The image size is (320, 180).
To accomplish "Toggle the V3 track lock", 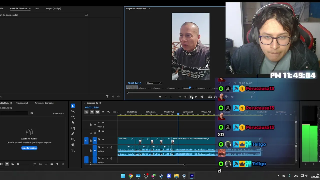I will [91, 125].
